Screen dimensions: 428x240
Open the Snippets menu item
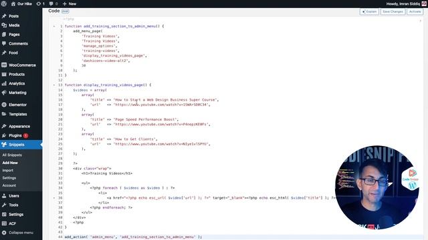point(21,145)
